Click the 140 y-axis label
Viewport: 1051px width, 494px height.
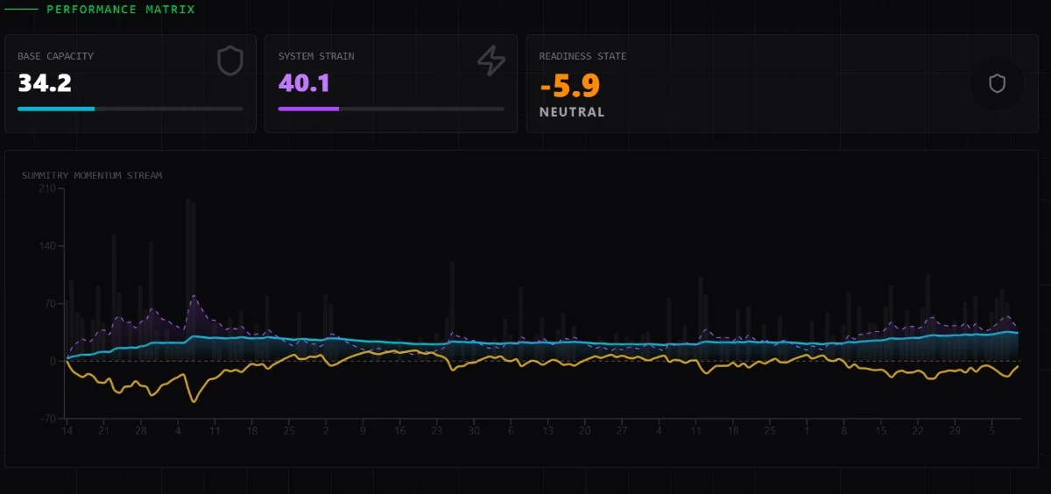click(x=47, y=246)
